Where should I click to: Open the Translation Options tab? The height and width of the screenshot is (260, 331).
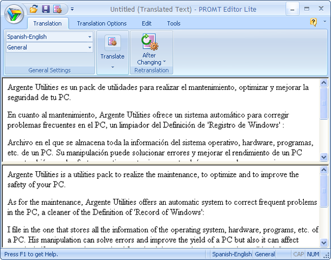pos(102,23)
